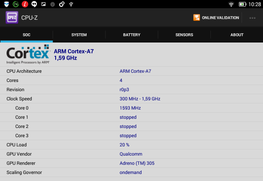Select the ARM Cortex-A7 header title
Screen dimensions: 263x181
pyautogui.click(x=74, y=51)
